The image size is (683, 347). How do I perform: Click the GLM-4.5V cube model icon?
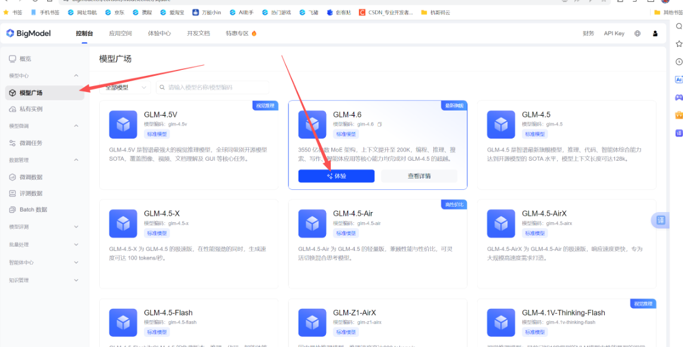coord(123,124)
